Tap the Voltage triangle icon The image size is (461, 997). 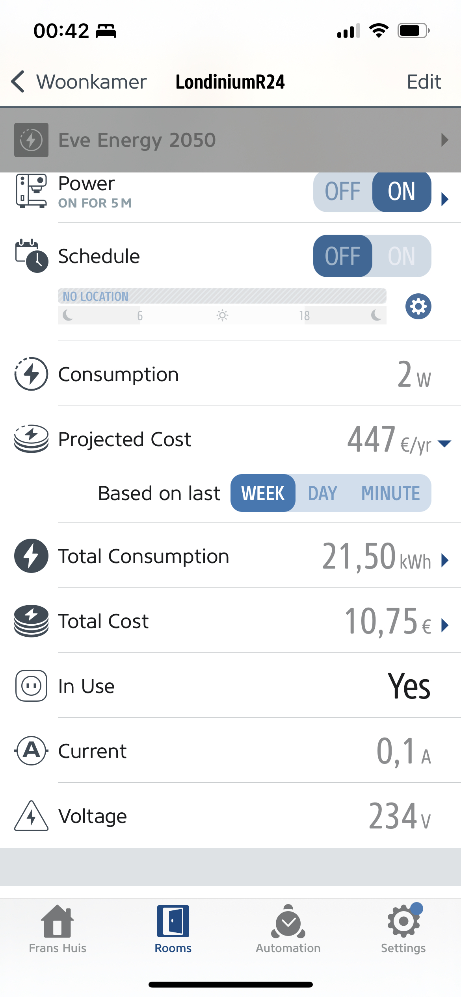31,815
